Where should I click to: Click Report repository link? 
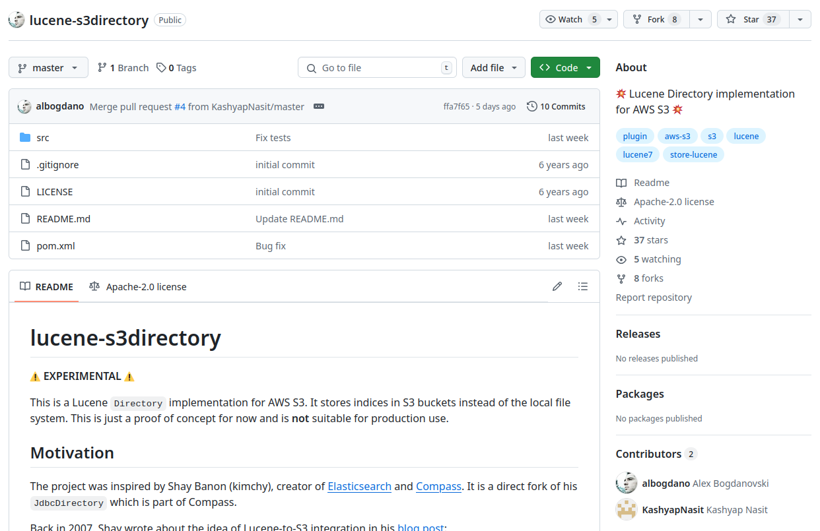(x=654, y=297)
